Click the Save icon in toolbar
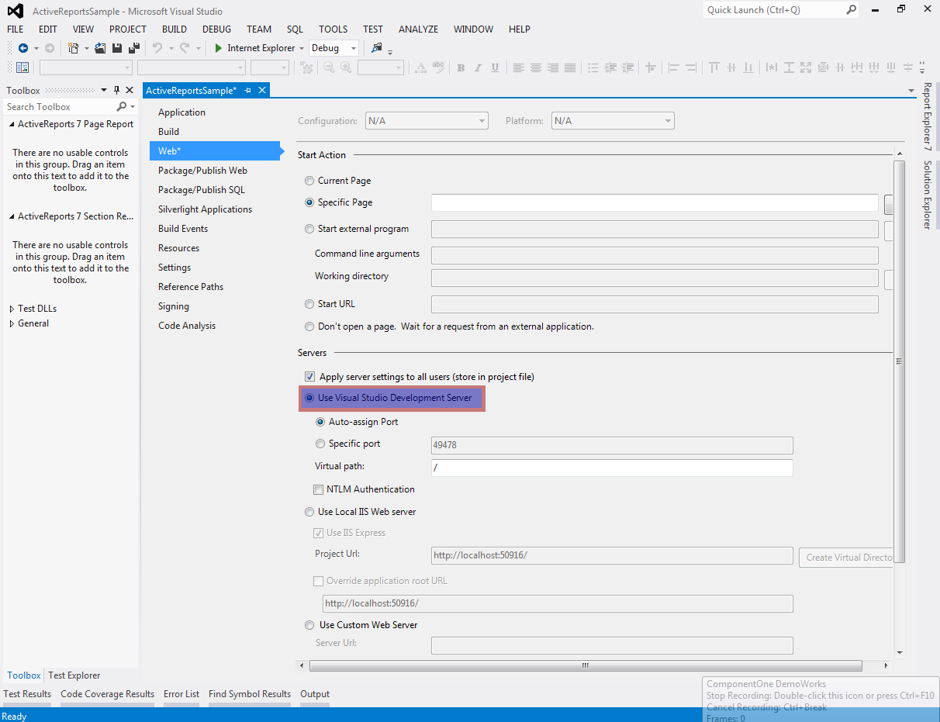The image size is (940, 722). [117, 48]
